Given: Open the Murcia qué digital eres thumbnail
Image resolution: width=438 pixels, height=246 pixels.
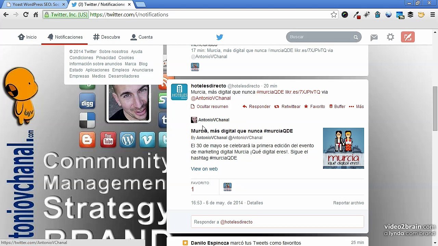Looking at the screenshot, I should pos(344,148).
